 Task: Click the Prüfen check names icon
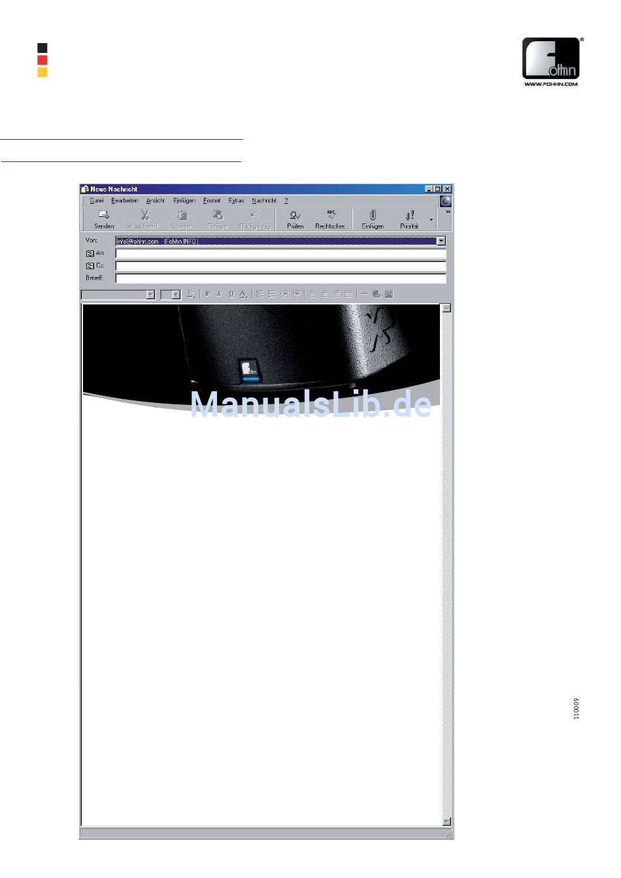pos(295,215)
